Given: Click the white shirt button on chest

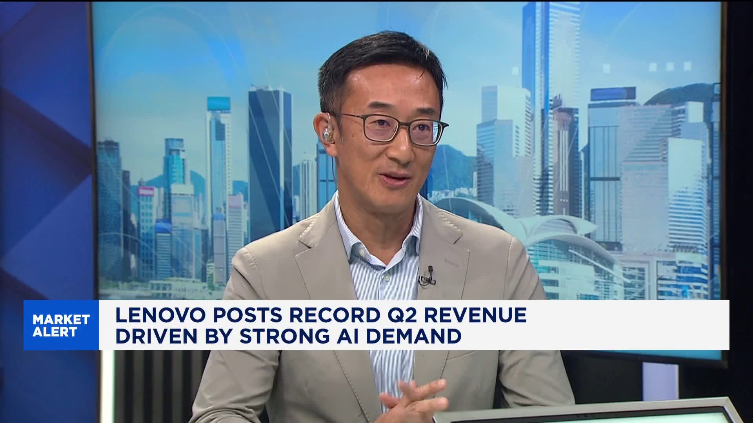Looking at the screenshot, I should [386, 277].
